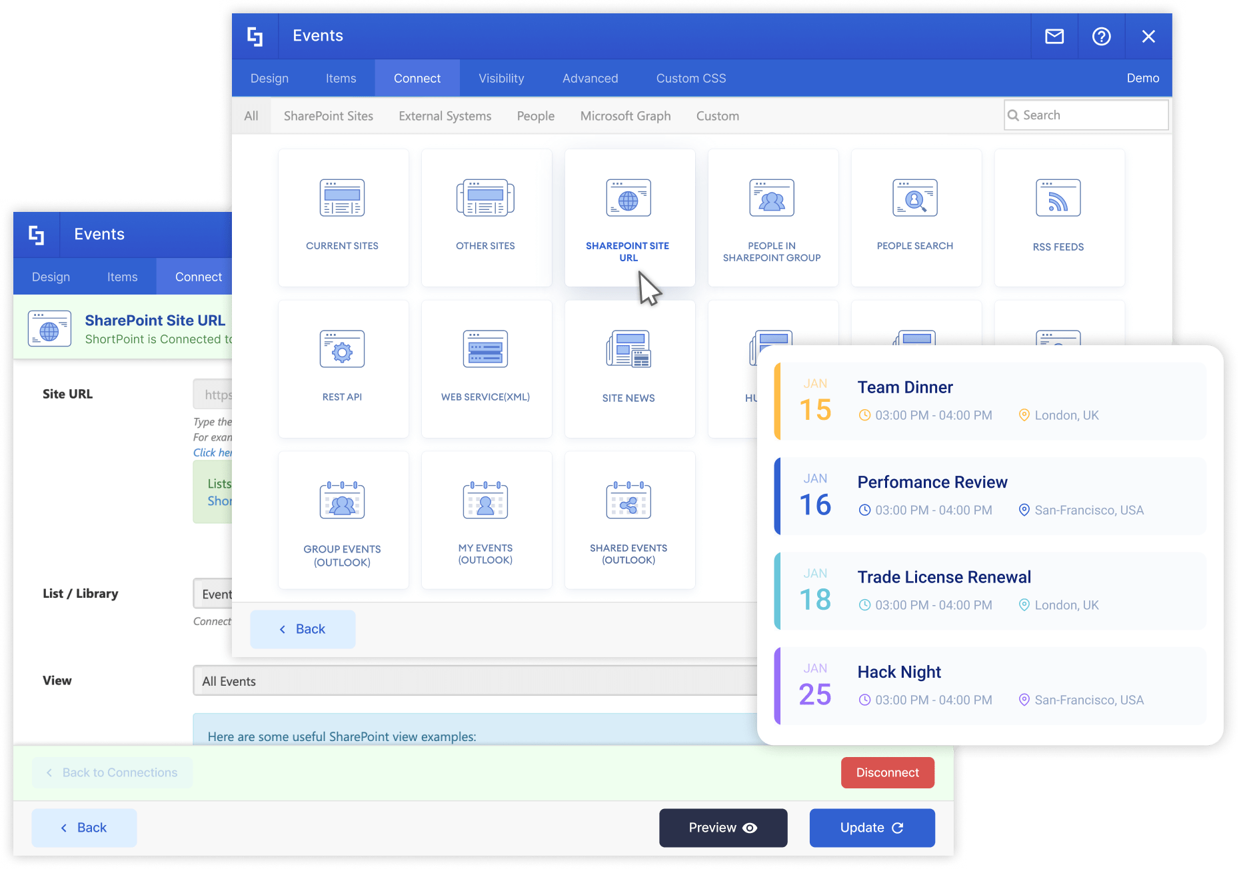Filter connections by SharePoint Sites
1241x869 pixels.
328,116
